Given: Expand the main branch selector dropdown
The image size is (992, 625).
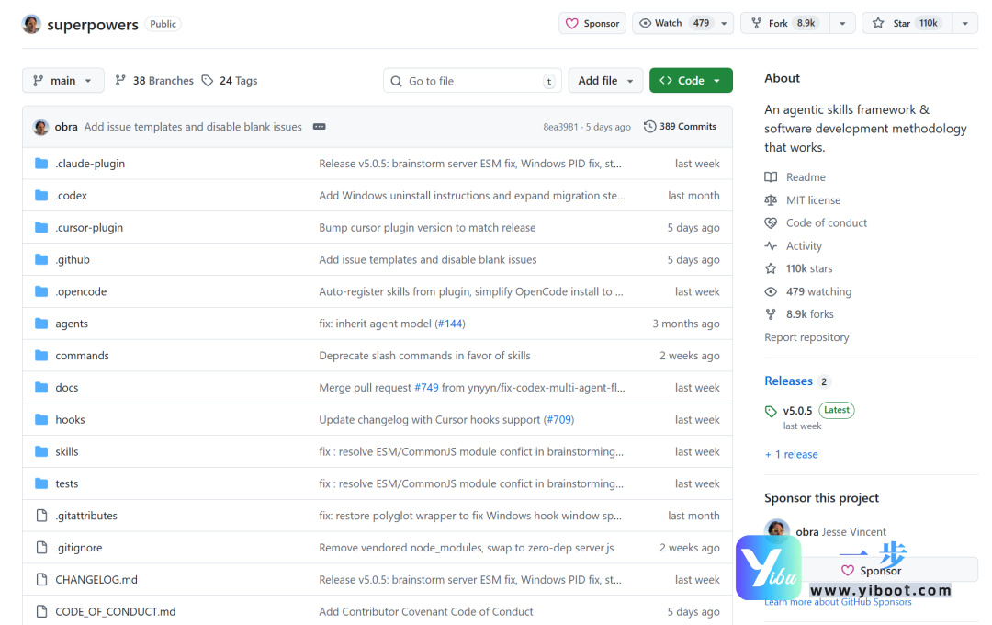Looking at the screenshot, I should [x=62, y=81].
